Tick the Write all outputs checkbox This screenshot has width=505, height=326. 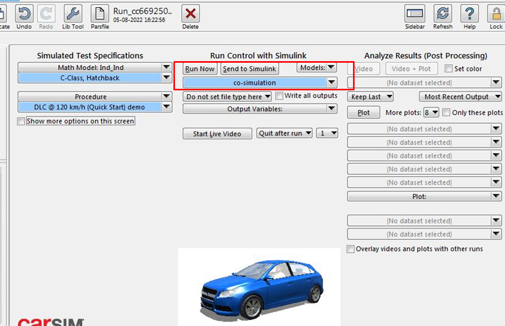coord(279,96)
